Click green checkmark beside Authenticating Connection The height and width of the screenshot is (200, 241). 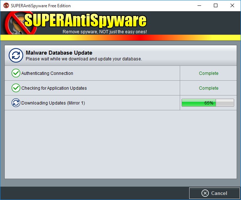pyautogui.click(x=16, y=73)
